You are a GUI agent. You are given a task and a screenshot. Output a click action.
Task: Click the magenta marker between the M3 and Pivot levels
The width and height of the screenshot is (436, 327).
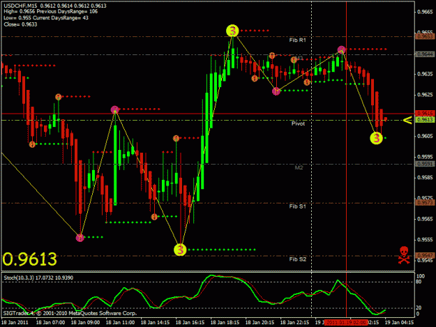pos(276,91)
